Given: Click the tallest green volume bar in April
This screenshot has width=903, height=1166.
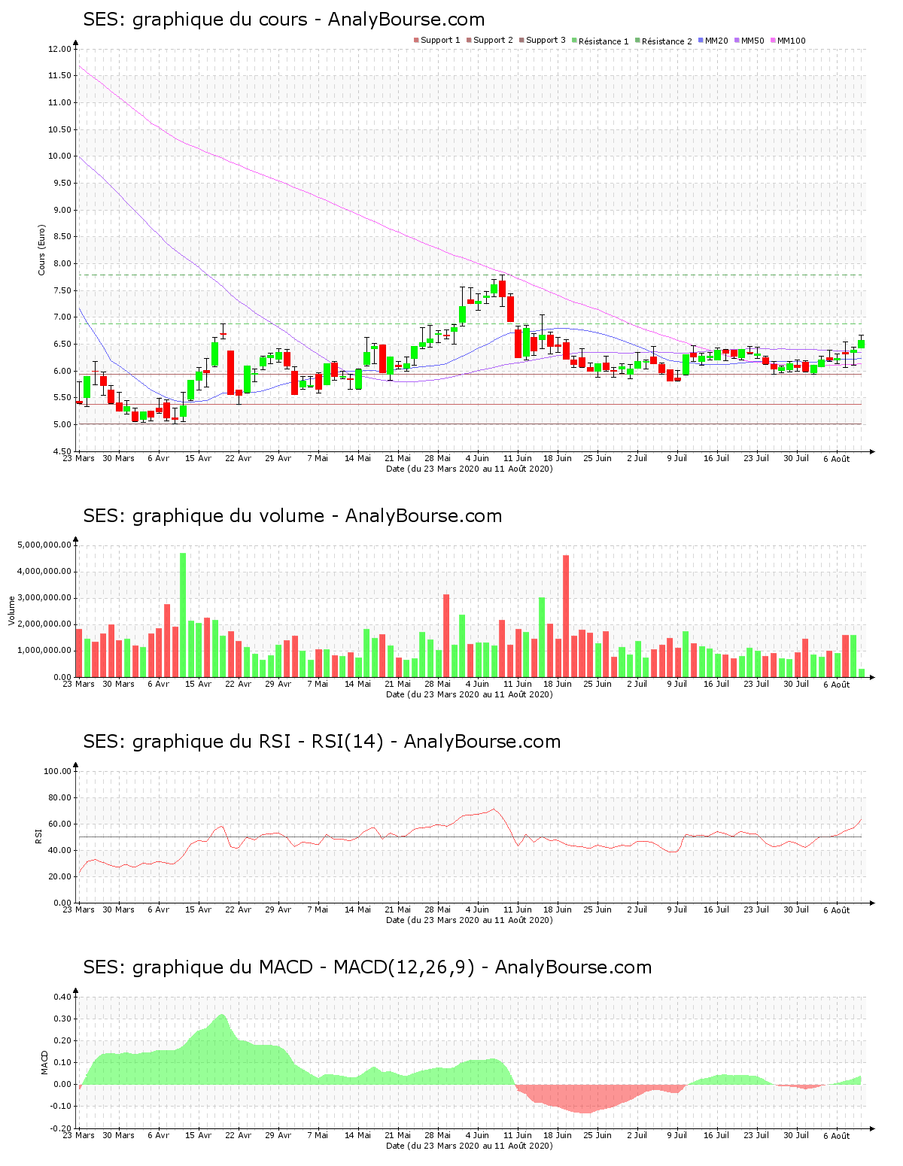Looking at the screenshot, I should point(183,615).
